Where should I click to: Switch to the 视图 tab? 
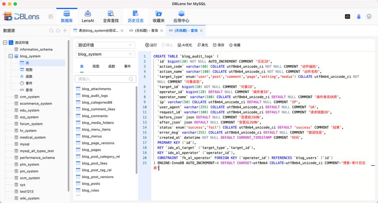(x=96, y=66)
